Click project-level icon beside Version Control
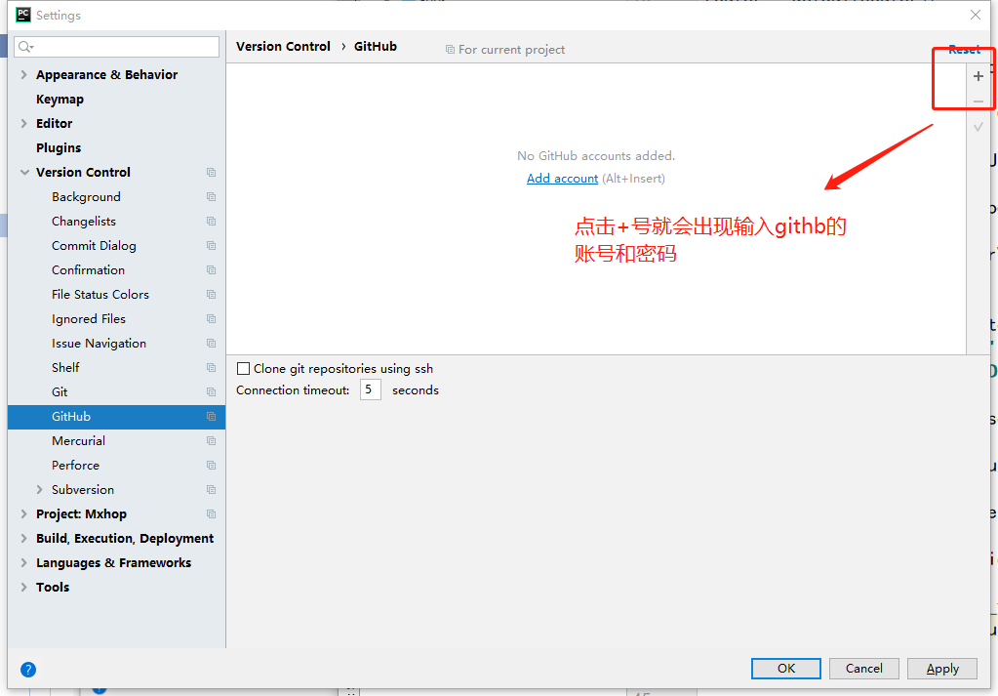The image size is (998, 696). (212, 173)
